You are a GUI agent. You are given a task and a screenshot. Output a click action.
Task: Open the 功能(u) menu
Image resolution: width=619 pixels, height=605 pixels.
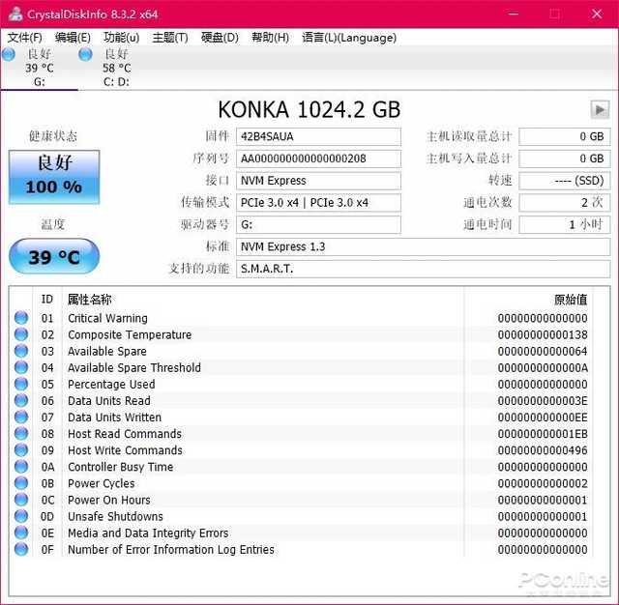pyautogui.click(x=121, y=38)
